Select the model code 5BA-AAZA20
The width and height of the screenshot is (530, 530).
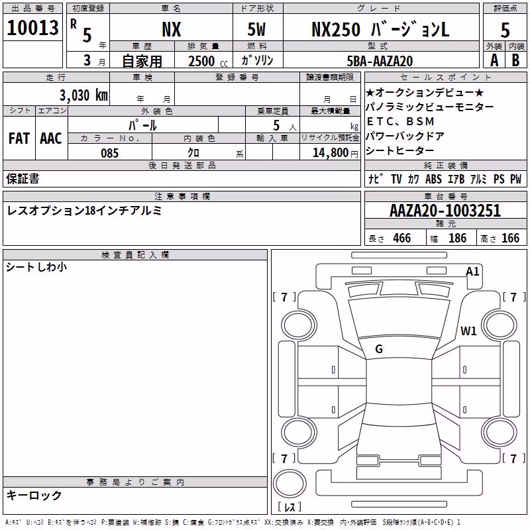(380, 61)
